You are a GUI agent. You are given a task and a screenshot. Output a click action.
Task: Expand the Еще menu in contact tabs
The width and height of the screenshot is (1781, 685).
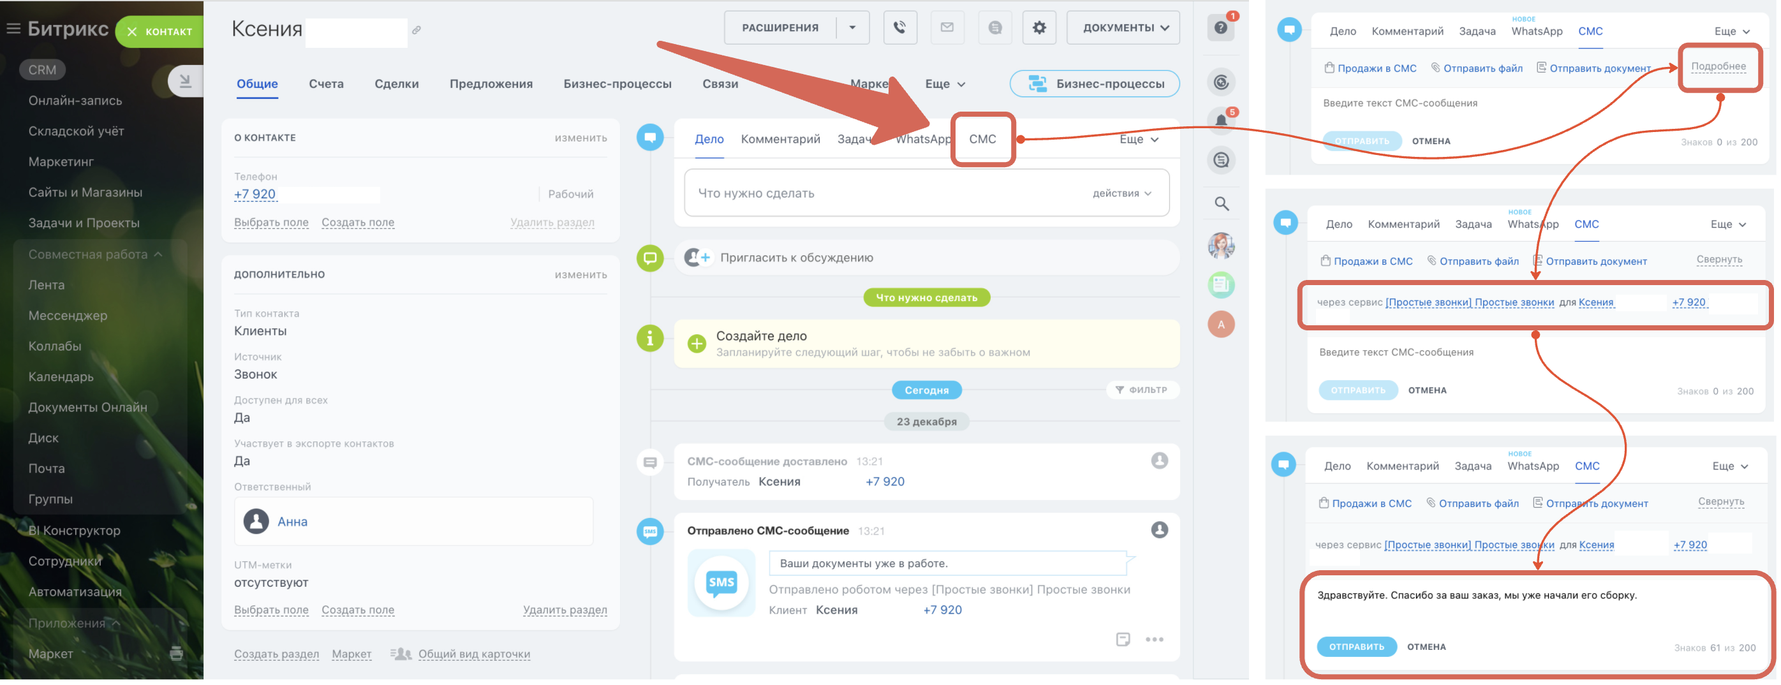click(x=945, y=84)
